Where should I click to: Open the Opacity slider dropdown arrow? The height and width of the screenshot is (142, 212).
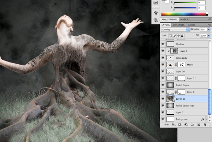(x=209, y=29)
